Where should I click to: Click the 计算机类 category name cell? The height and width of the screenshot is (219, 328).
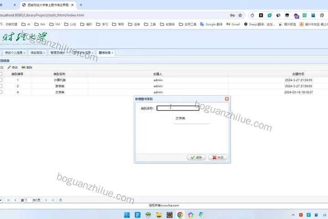(x=60, y=80)
